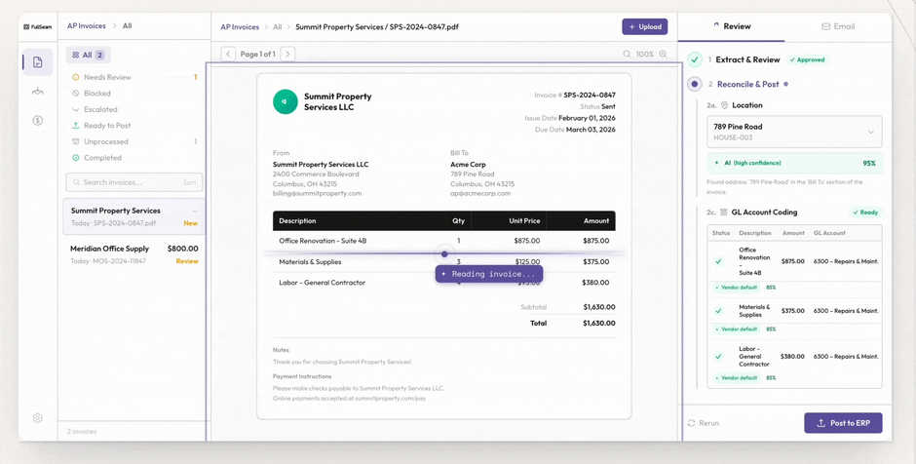Select the All filter chip
Screen dimensions: 916x464
point(89,55)
